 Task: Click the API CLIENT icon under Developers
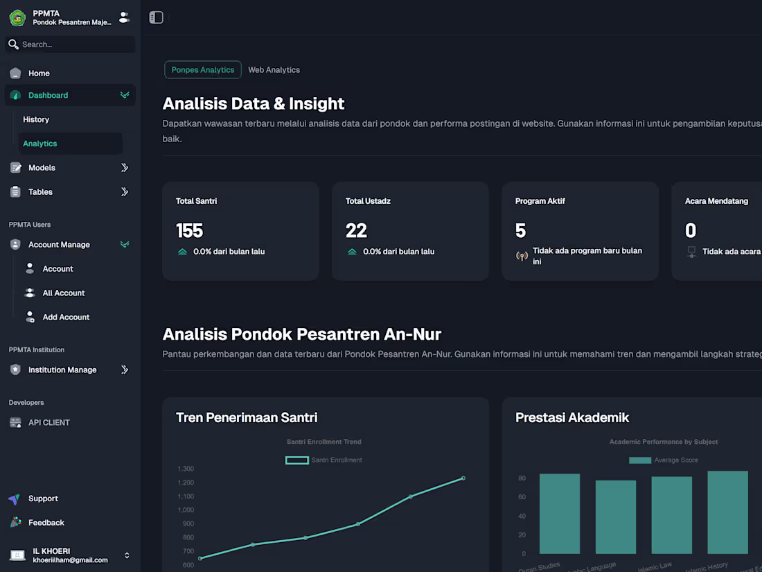click(x=15, y=422)
